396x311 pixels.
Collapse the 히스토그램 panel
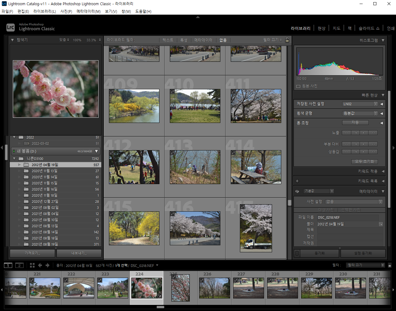(383, 40)
